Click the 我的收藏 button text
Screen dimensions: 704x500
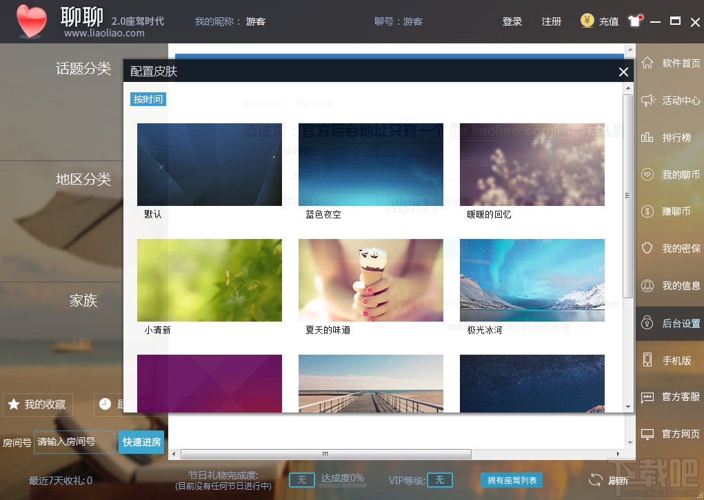45,404
